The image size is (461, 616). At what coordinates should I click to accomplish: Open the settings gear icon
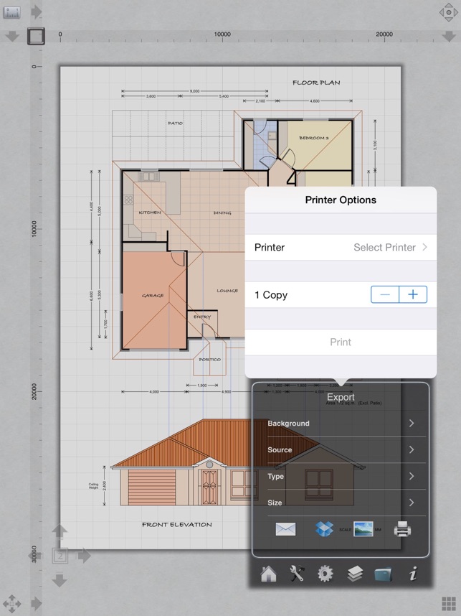tap(325, 574)
